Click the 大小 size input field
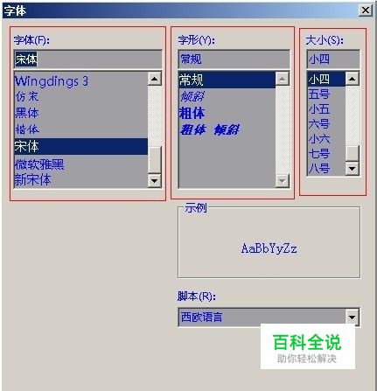377x391 pixels. point(333,59)
